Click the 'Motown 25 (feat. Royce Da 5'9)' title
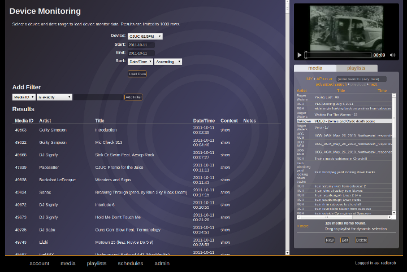 (124, 242)
